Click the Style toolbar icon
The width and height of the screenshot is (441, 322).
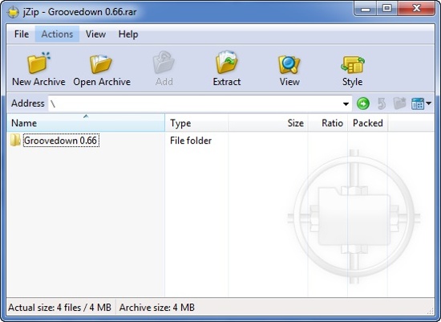[353, 64]
